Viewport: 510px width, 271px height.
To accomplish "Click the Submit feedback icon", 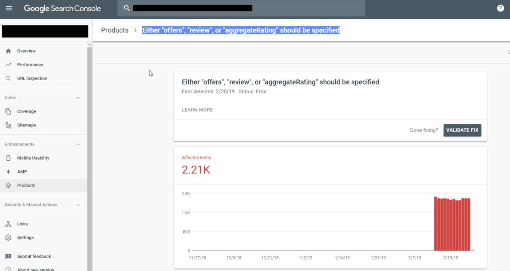I will 8,257.
